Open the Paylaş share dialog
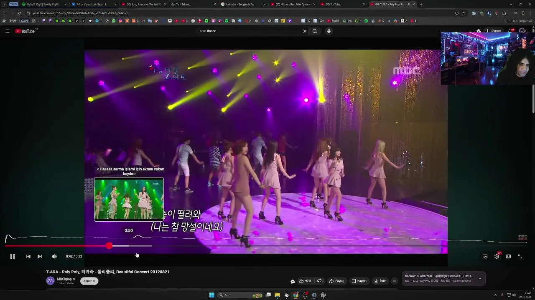 pos(336,281)
